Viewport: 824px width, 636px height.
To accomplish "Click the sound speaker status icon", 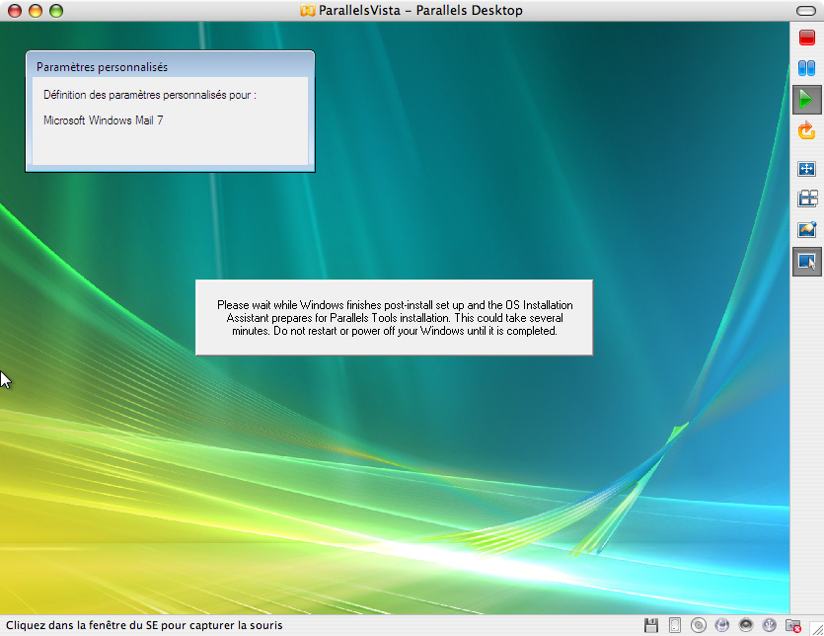I will tap(746, 625).
